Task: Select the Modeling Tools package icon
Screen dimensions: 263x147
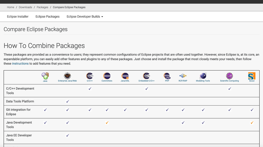Action: pos(203,76)
